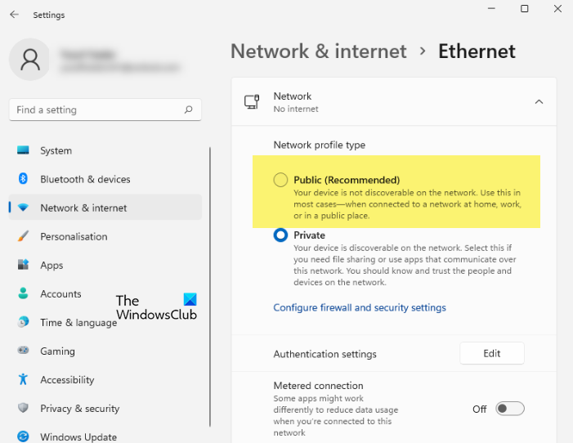This screenshot has width=573, height=443.
Task: Go back with the arrow button
Action: [14, 15]
